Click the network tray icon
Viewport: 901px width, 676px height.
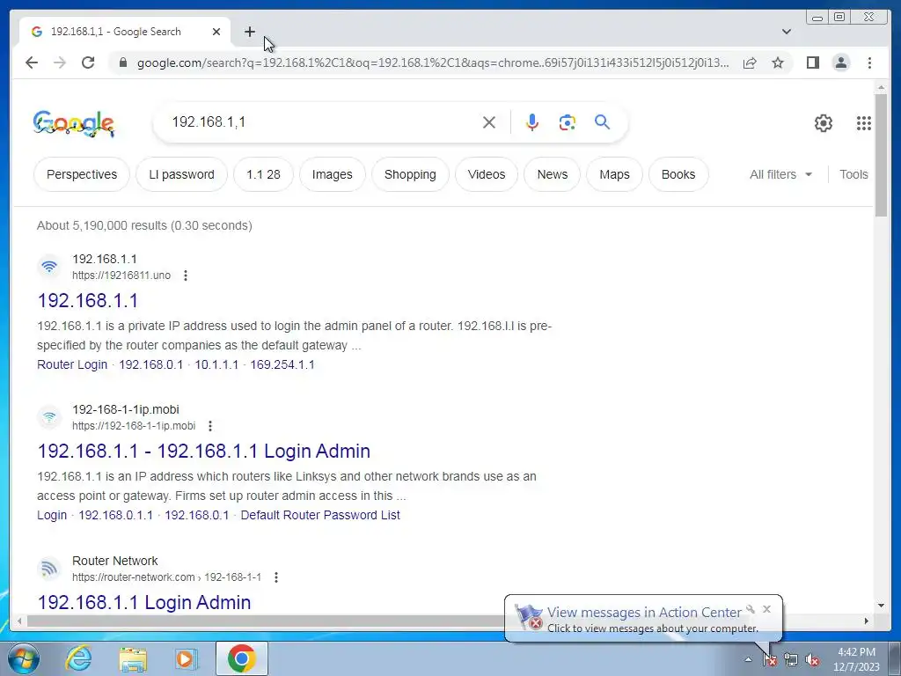791,660
